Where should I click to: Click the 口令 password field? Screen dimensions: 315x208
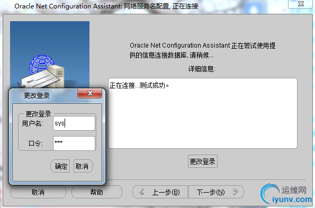coord(74,143)
